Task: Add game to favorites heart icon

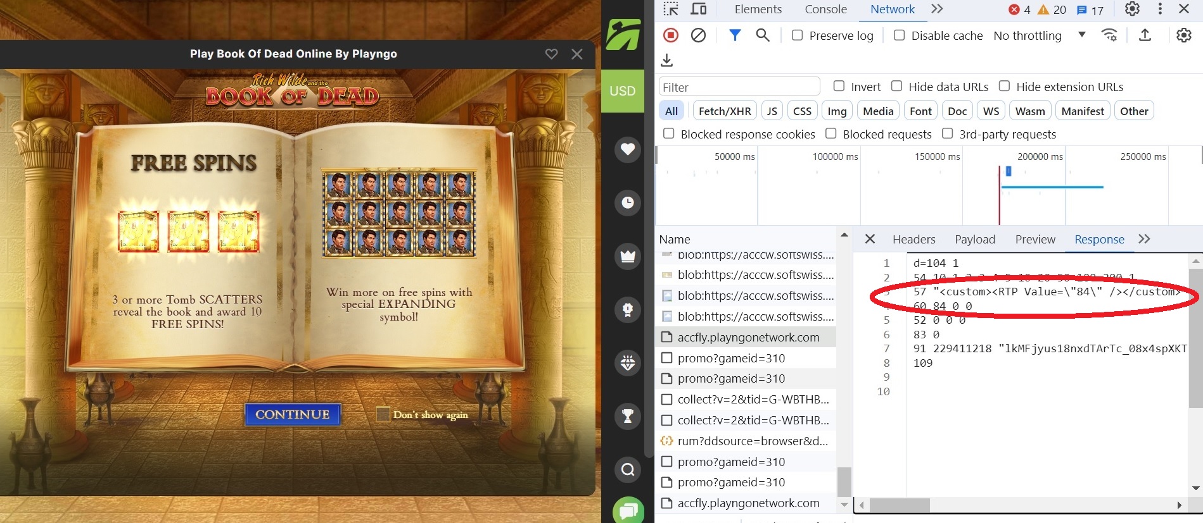Action: click(x=552, y=54)
